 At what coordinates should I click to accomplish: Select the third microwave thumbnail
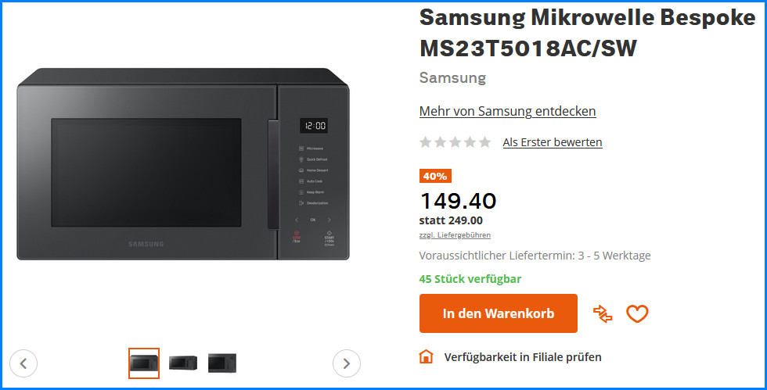pyautogui.click(x=222, y=363)
